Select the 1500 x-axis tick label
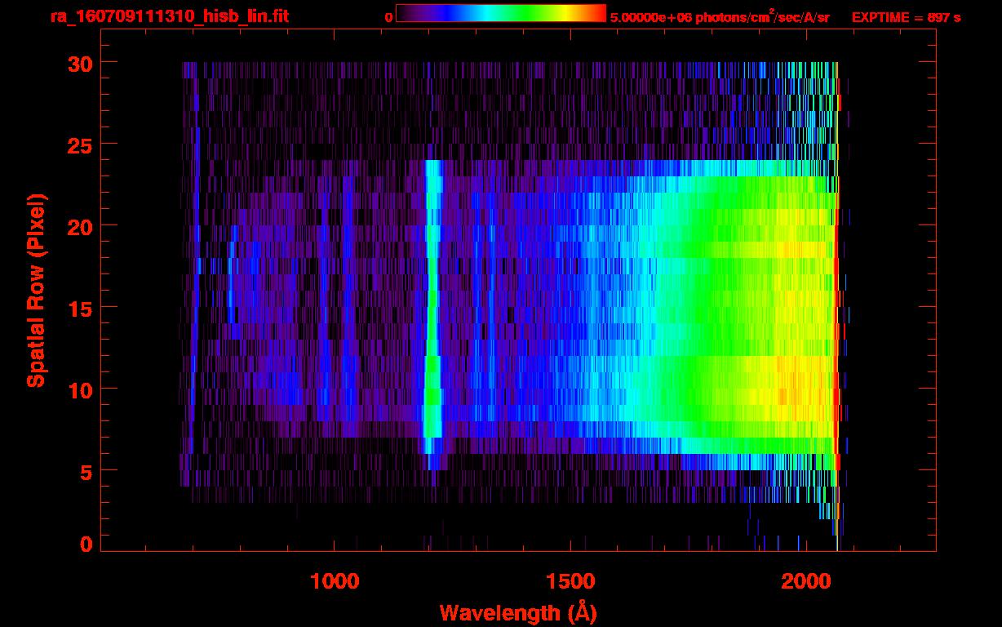1002x627 pixels. coord(570,582)
